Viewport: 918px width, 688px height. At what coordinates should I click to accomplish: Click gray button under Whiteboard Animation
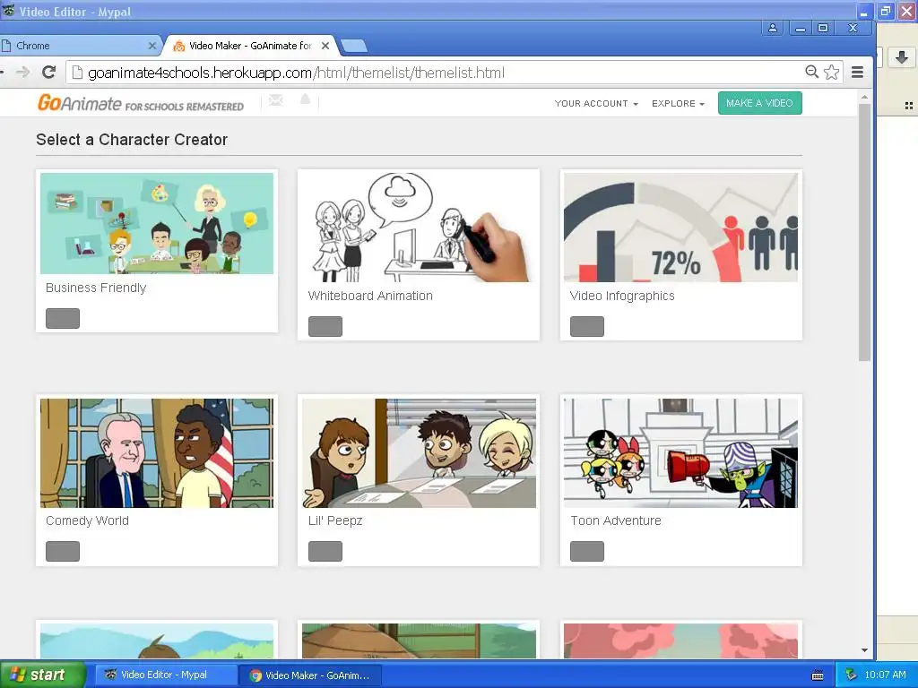tap(325, 326)
